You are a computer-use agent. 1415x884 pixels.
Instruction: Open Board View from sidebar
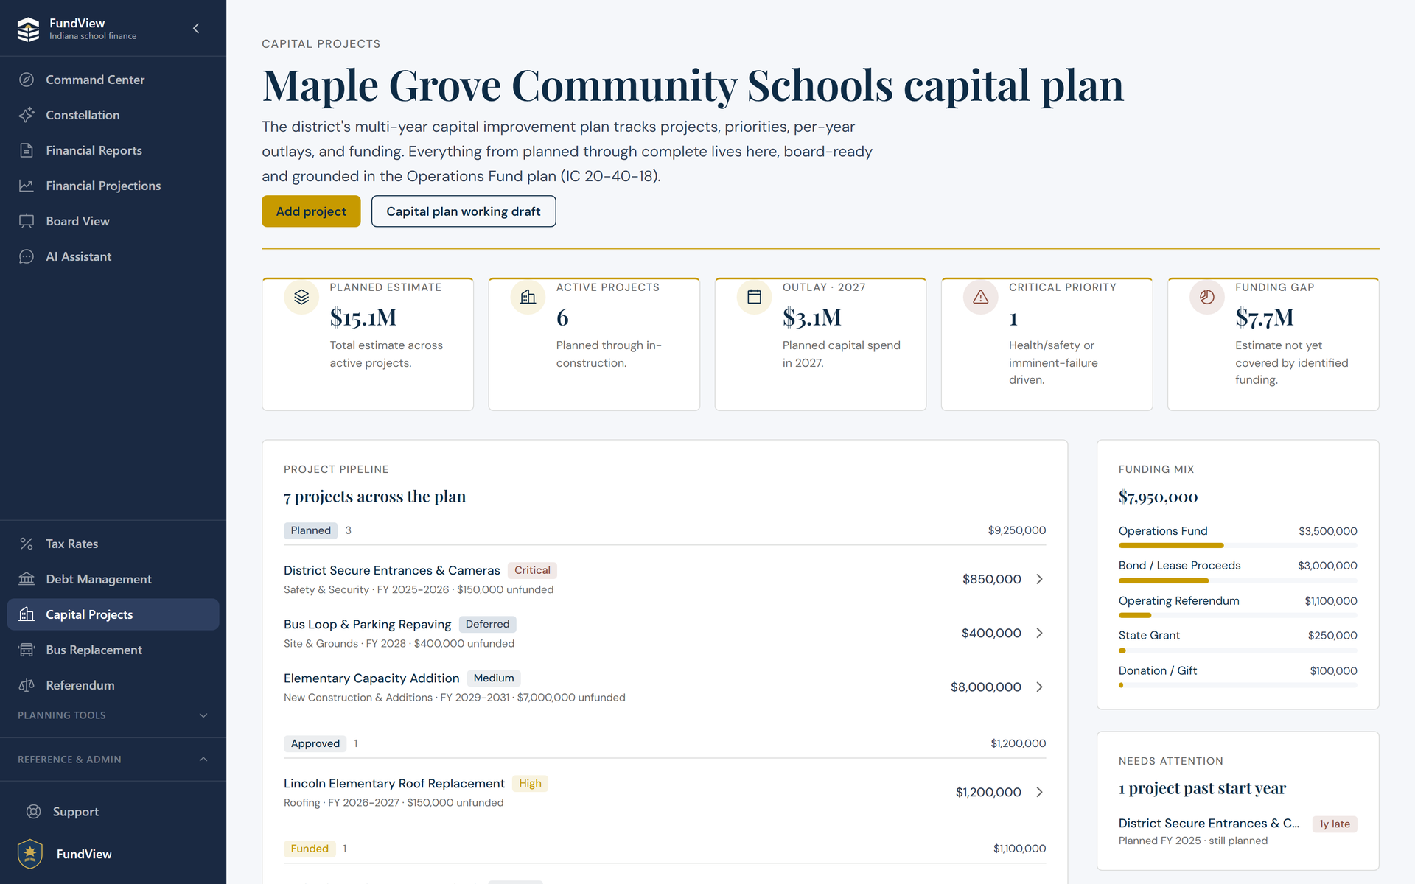click(113, 221)
